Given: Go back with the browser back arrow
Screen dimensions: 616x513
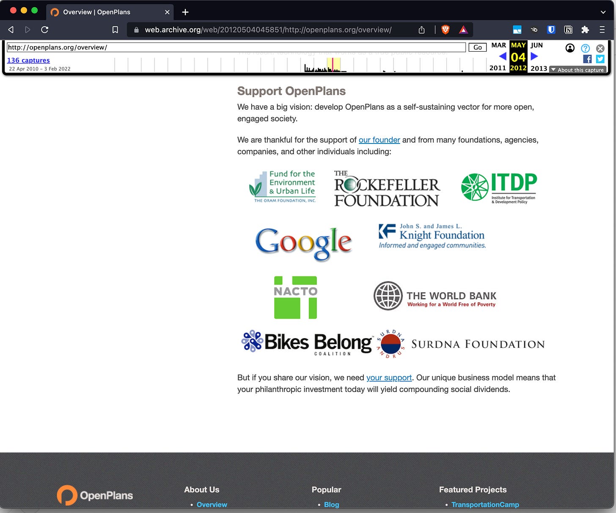Looking at the screenshot, I should 11,30.
